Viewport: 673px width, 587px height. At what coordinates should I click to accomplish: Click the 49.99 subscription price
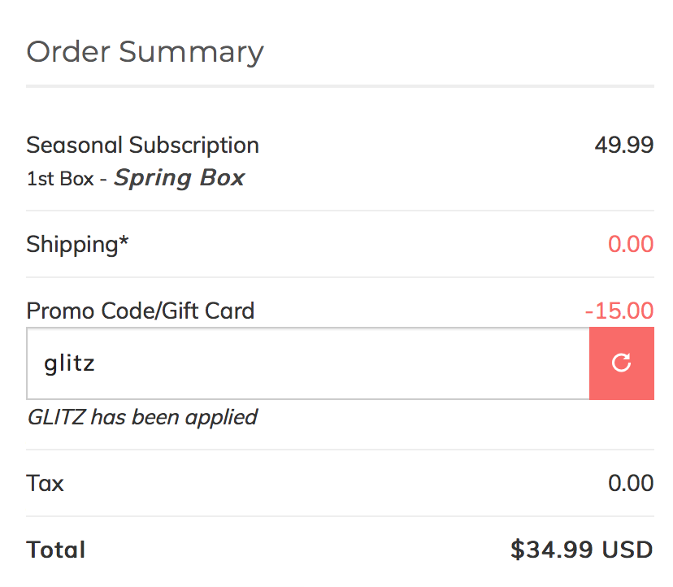[x=624, y=145]
